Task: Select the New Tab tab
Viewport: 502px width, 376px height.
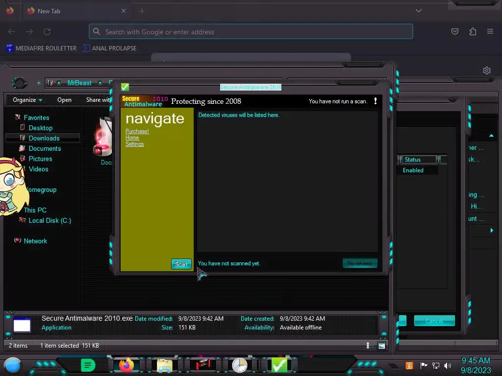Action: pyautogui.click(x=76, y=11)
